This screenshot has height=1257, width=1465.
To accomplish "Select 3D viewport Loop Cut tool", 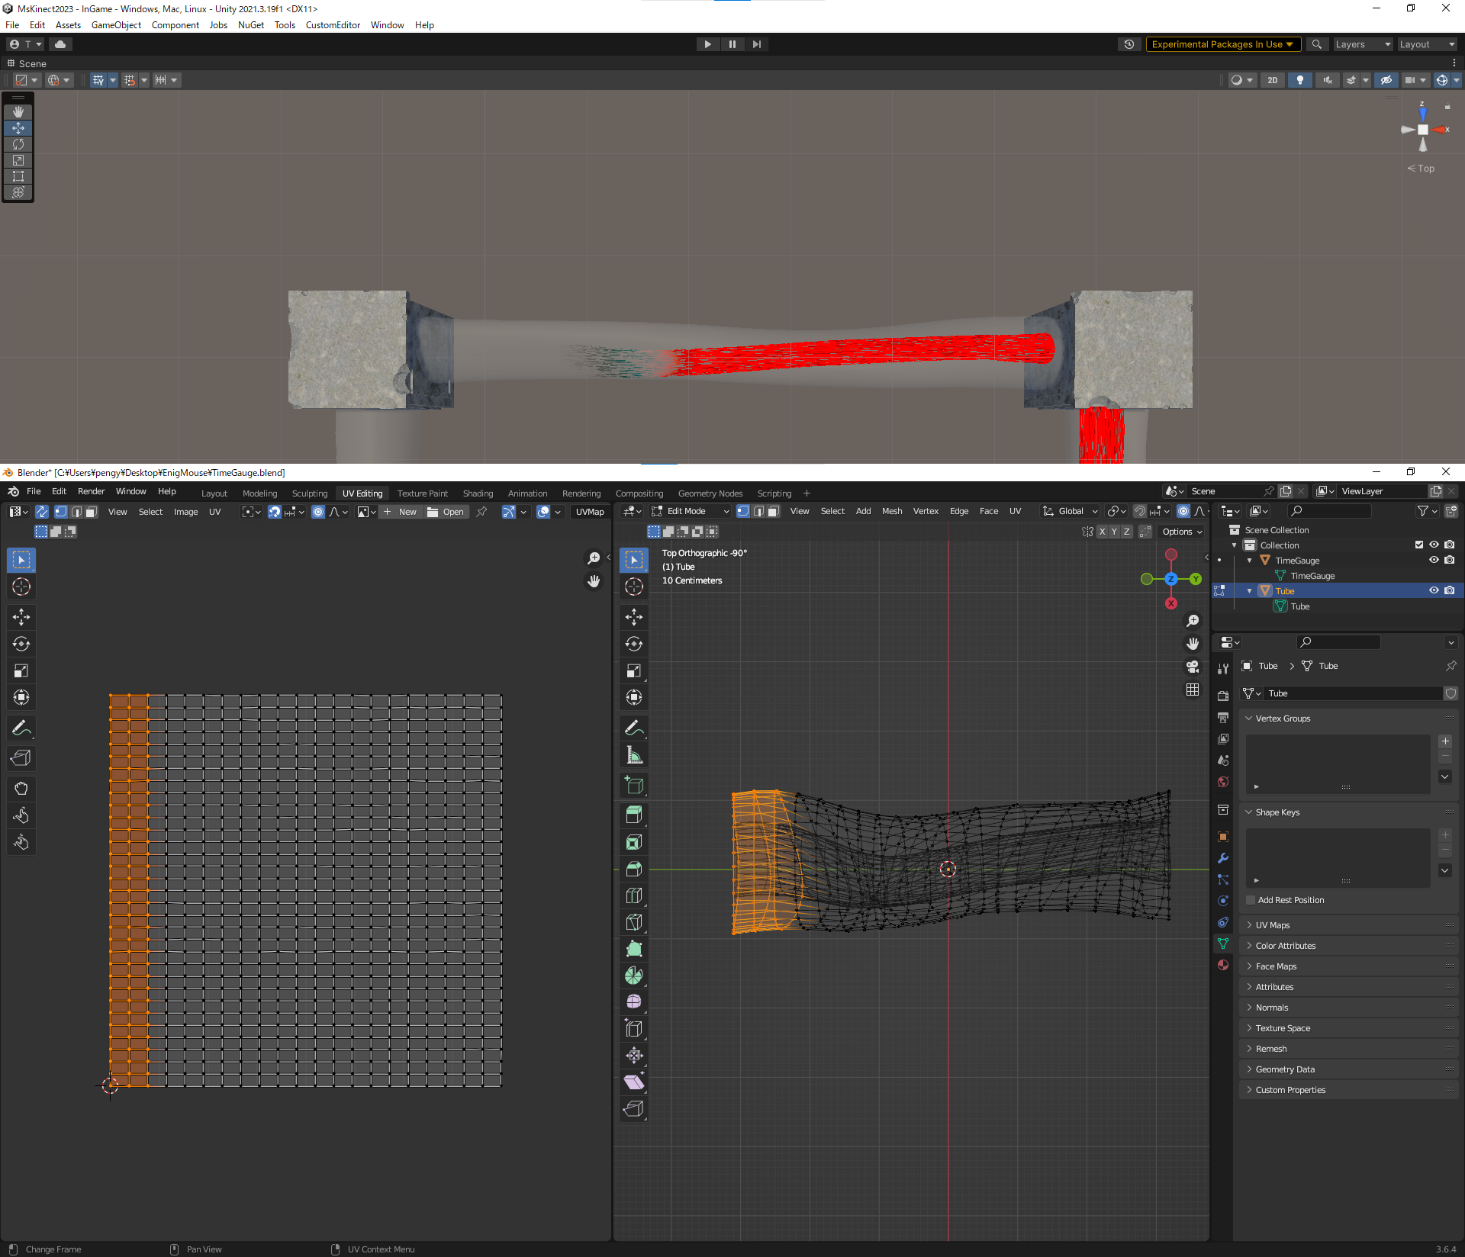I will [634, 895].
